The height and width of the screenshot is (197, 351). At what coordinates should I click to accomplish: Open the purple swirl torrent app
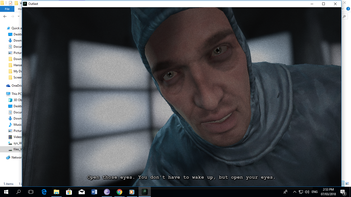[107, 192]
